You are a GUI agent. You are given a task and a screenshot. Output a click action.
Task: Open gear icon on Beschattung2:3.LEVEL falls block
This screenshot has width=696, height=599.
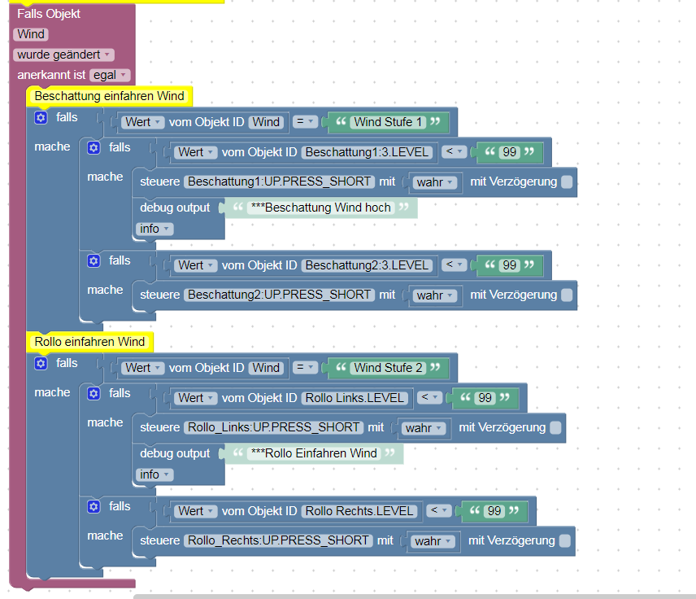[94, 260]
